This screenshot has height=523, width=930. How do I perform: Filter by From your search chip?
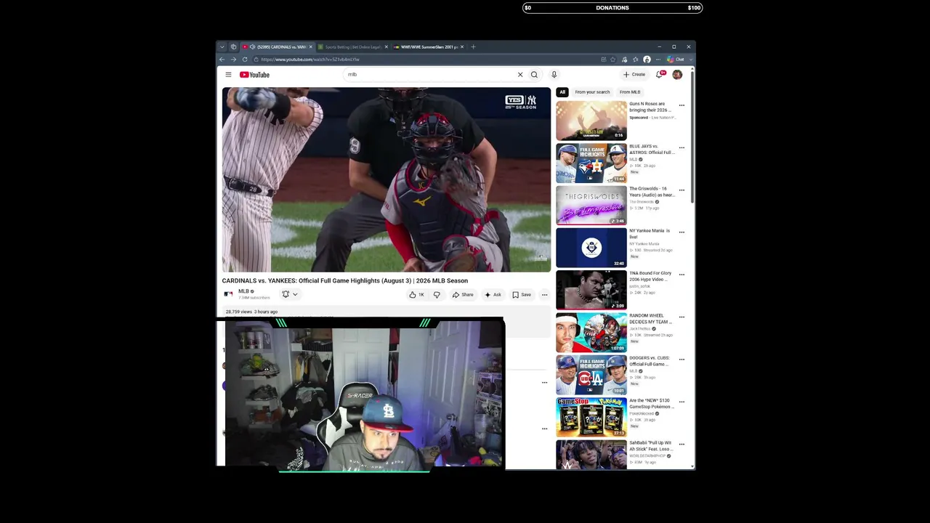click(x=592, y=92)
